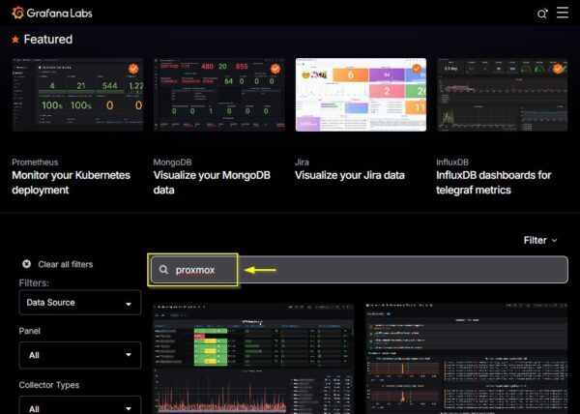Click the Clear all filters X icon
Image resolution: width=580 pixels, height=414 pixels.
click(x=26, y=264)
